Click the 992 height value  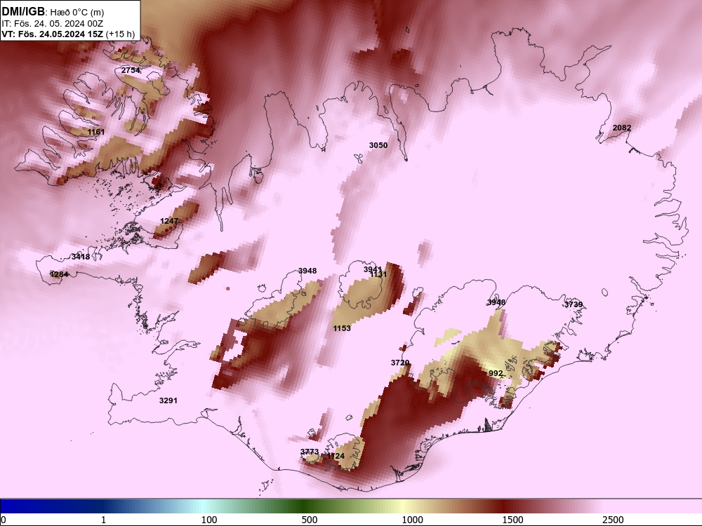[496, 374]
